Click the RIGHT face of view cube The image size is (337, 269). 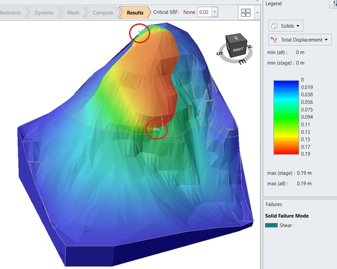[x=238, y=49]
